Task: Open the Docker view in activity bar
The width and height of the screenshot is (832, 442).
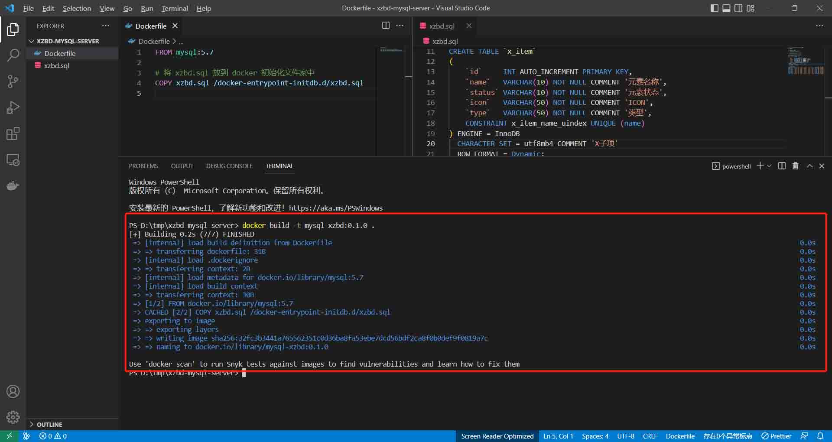Action: click(13, 186)
